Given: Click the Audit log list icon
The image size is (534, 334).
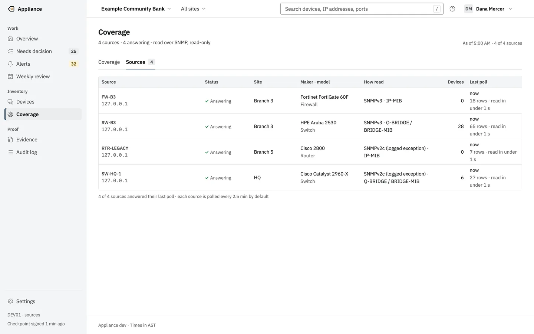Looking at the screenshot, I should (x=10, y=152).
